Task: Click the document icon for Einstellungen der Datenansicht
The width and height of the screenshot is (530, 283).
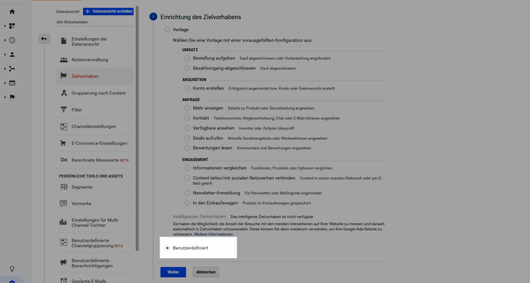Action: tap(63, 41)
